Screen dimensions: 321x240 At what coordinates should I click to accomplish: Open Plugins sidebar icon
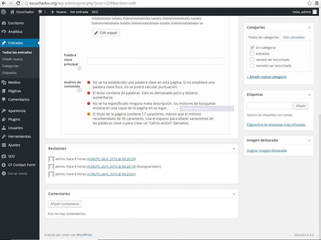(x=4, y=119)
